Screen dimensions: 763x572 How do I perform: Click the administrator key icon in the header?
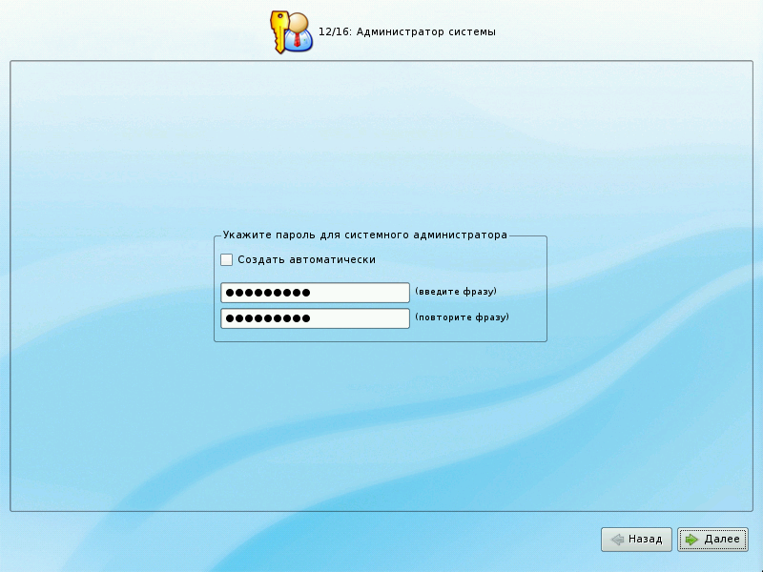tap(292, 31)
